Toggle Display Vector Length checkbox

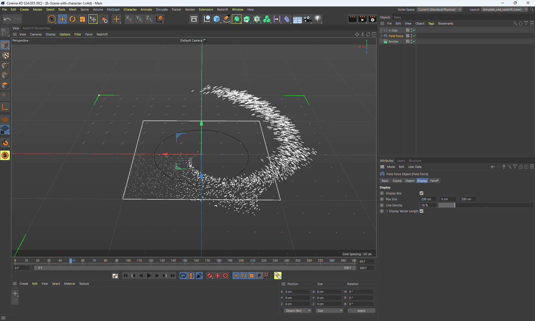click(x=421, y=211)
